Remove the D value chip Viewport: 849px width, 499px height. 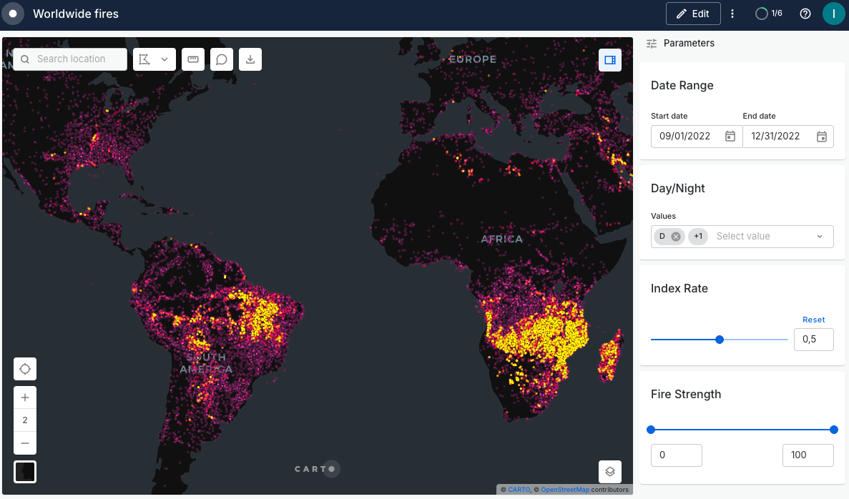pyautogui.click(x=676, y=237)
